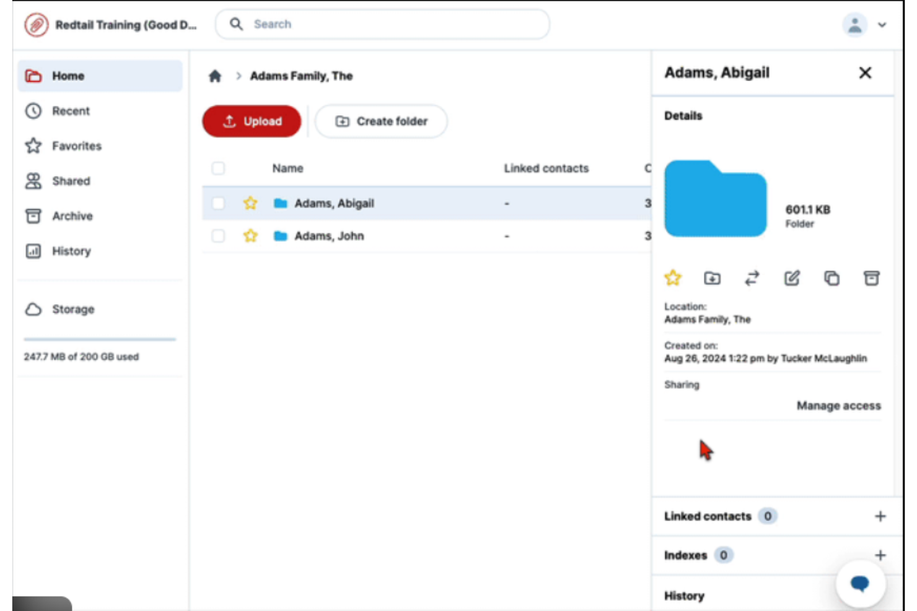Select the transfer arrows icon in details panel
This screenshot has width=917, height=611.
click(752, 279)
